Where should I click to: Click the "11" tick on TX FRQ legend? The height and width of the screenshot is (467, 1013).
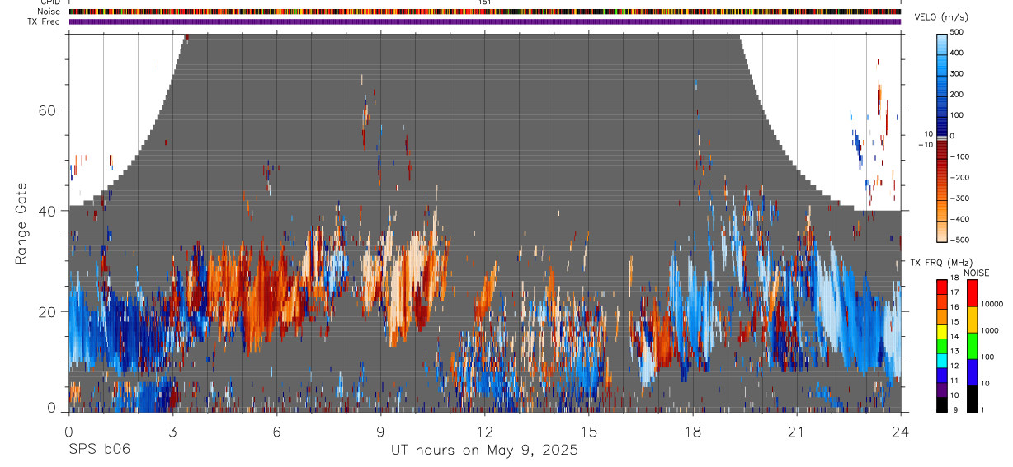[x=956, y=381]
